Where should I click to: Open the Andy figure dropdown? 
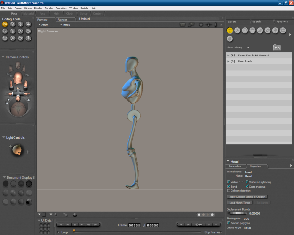pyautogui.click(x=43, y=24)
